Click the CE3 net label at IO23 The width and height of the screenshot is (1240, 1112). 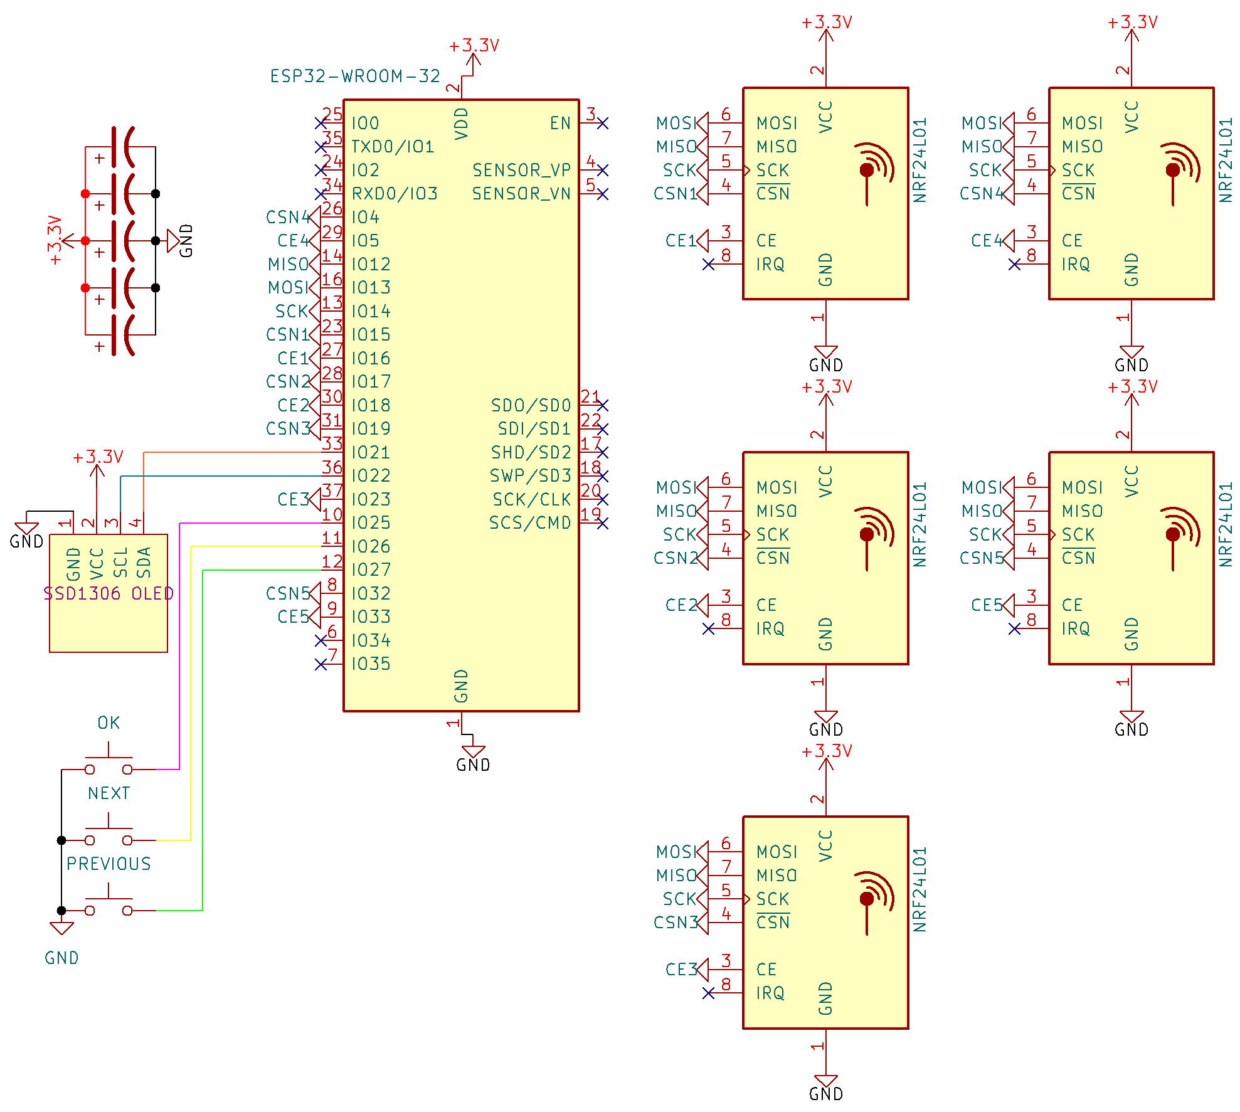tap(293, 499)
